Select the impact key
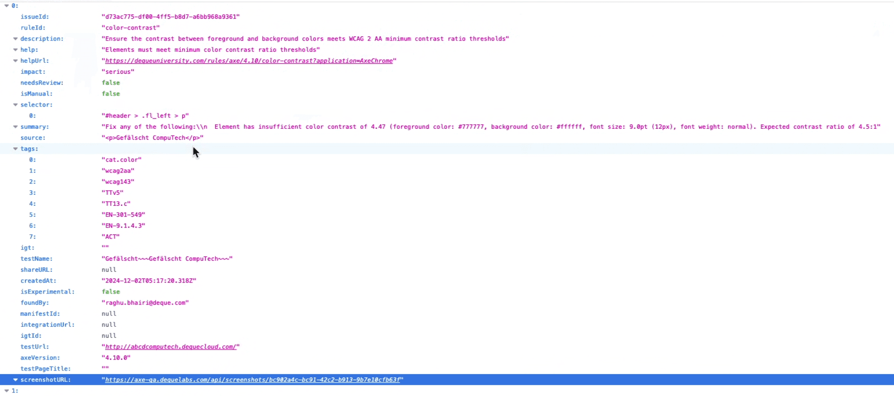 point(33,72)
